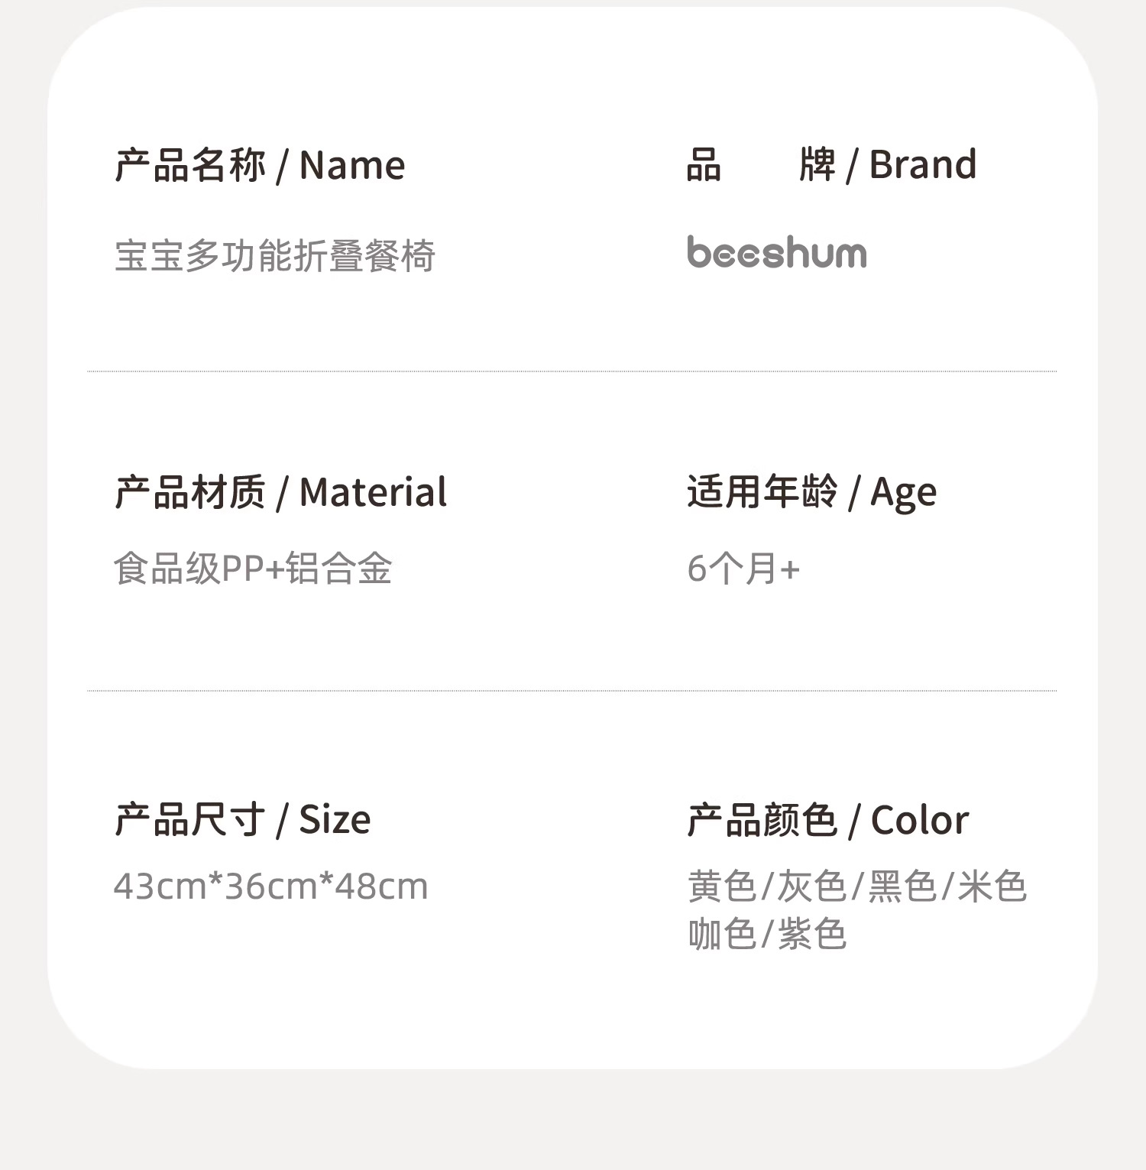
Task: Choose the 灰色 color option text
Action: pyautogui.click(x=811, y=886)
